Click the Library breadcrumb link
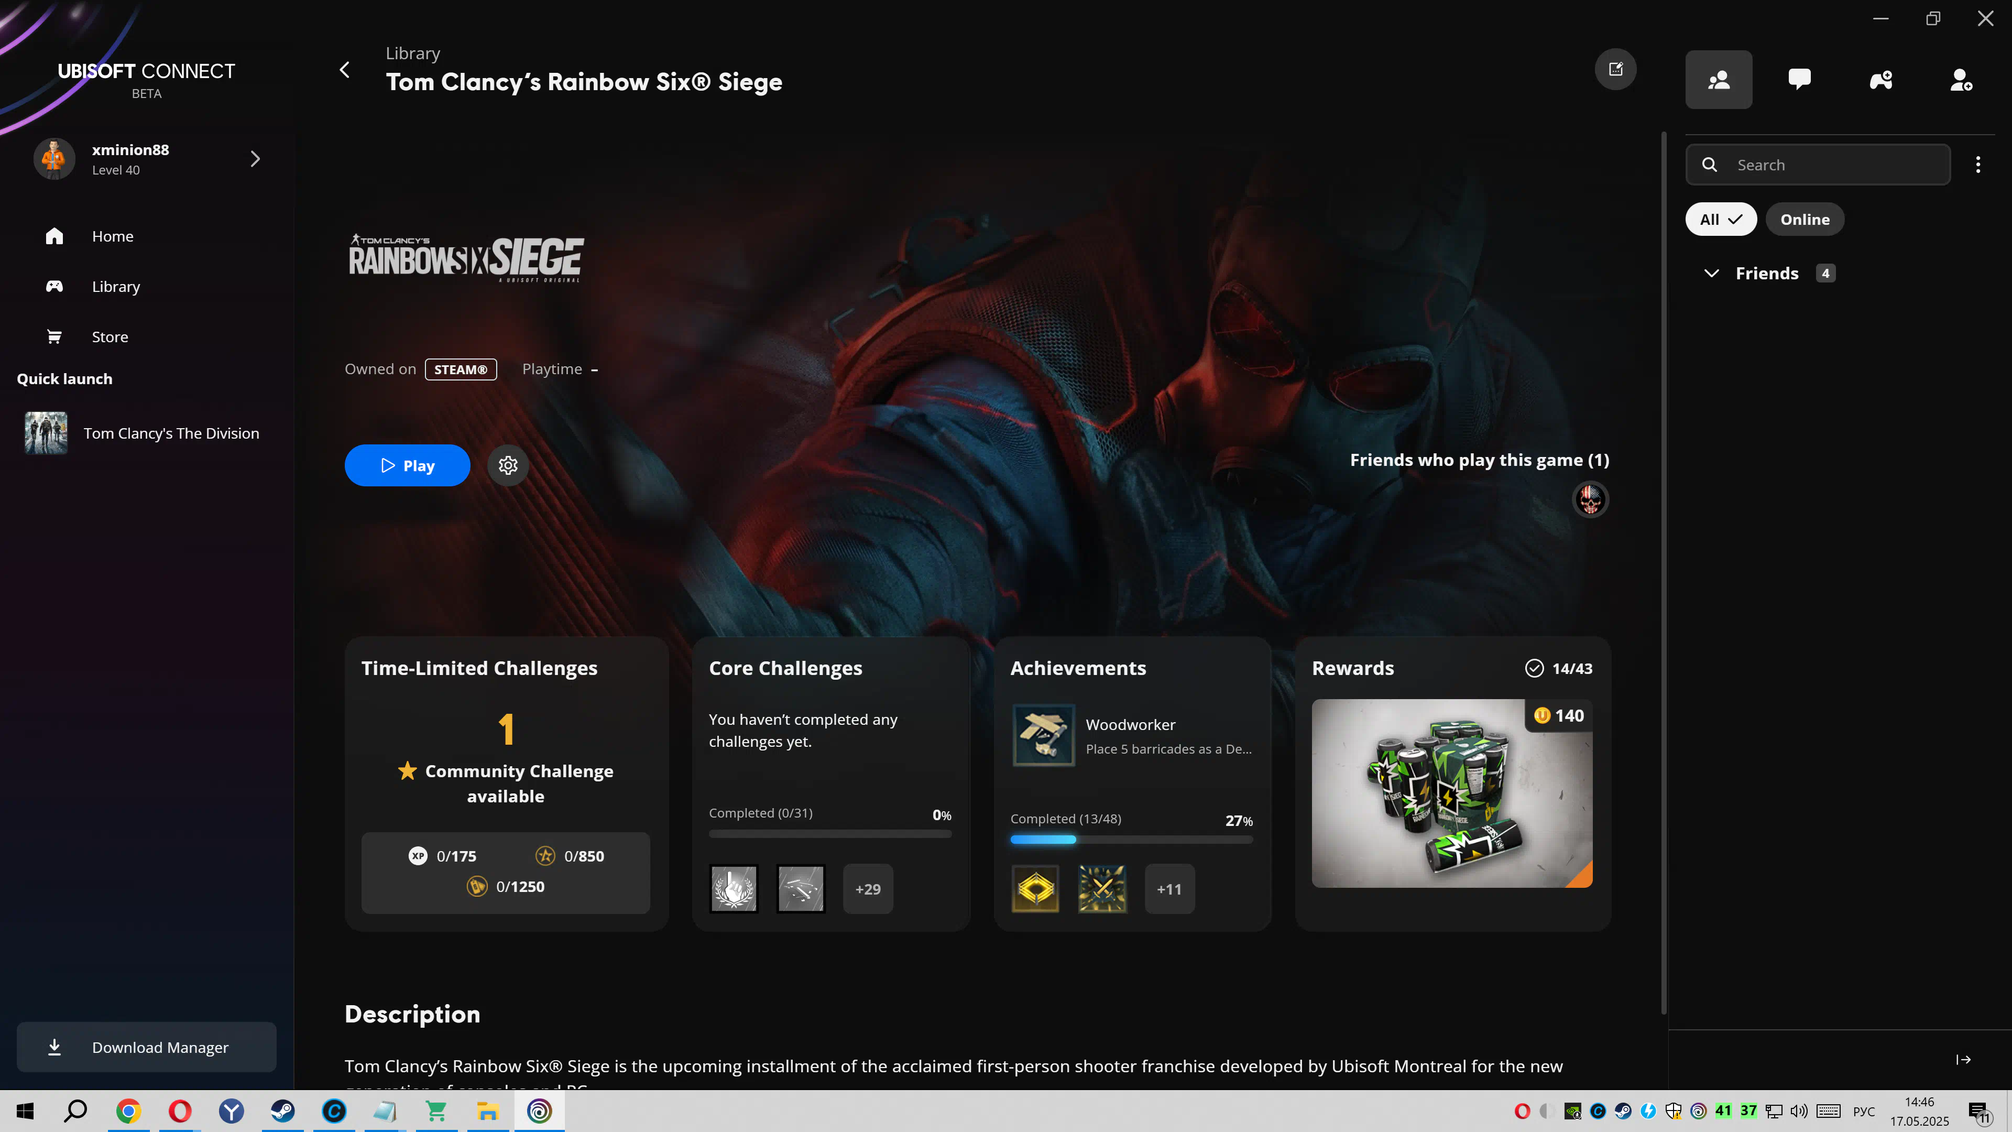Image resolution: width=2012 pixels, height=1132 pixels. click(x=412, y=53)
